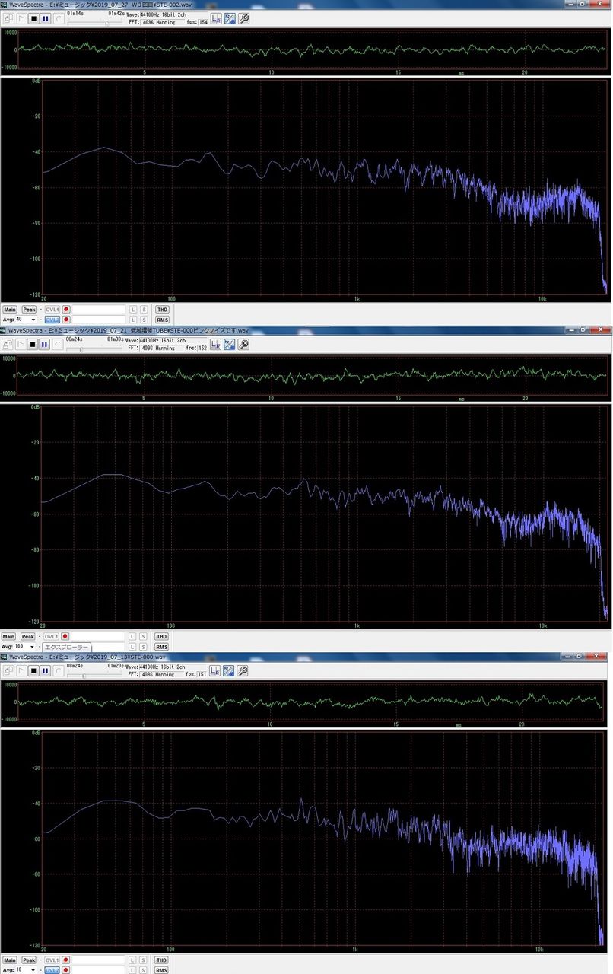Red OVL1 capture dot in bottom window panel
Screen dimensions: 613x974
point(66,960)
